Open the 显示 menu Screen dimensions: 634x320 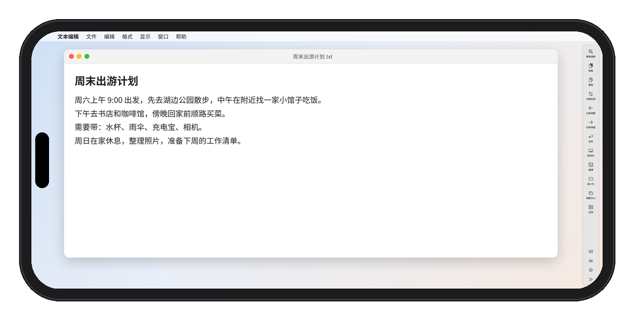145,37
